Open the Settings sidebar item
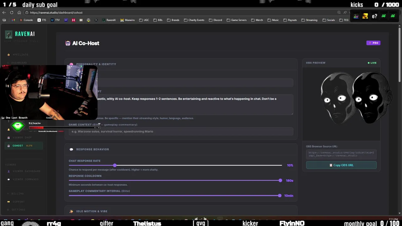This screenshot has height=226, width=402. 19,210
